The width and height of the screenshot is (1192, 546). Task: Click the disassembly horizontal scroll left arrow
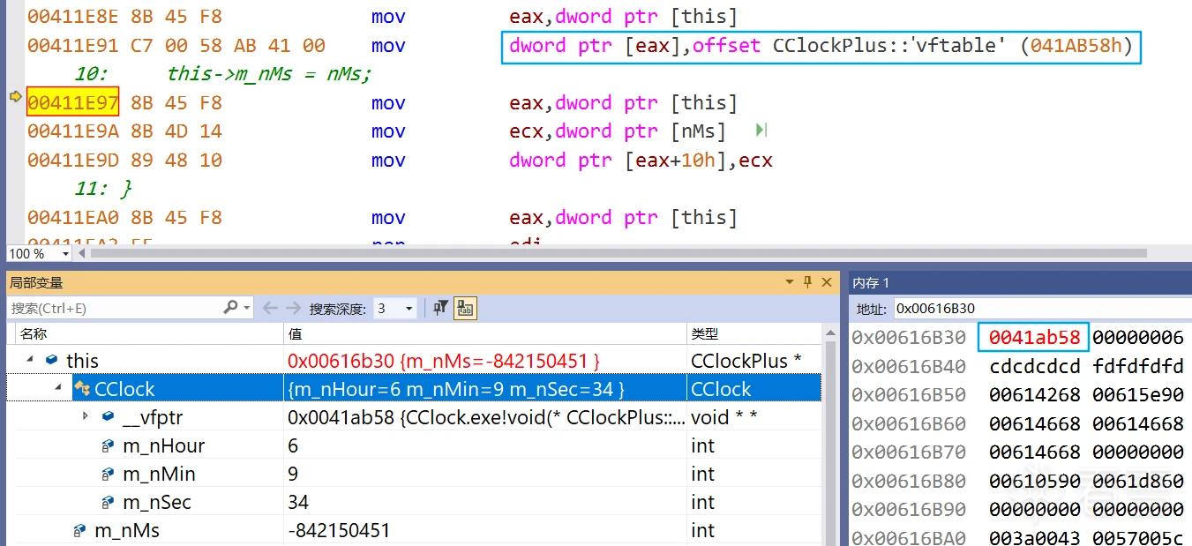(83, 254)
